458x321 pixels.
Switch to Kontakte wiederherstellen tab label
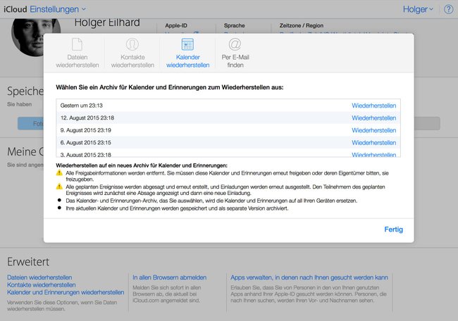pos(132,61)
